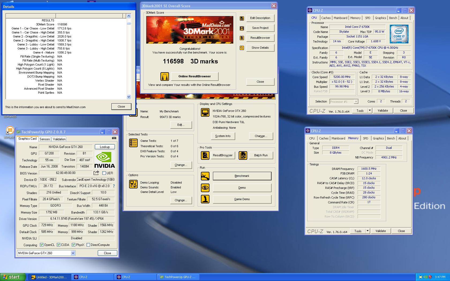Click the GPU-Z screenshot camera icon
This screenshot has height=281, width=450.
114,138
